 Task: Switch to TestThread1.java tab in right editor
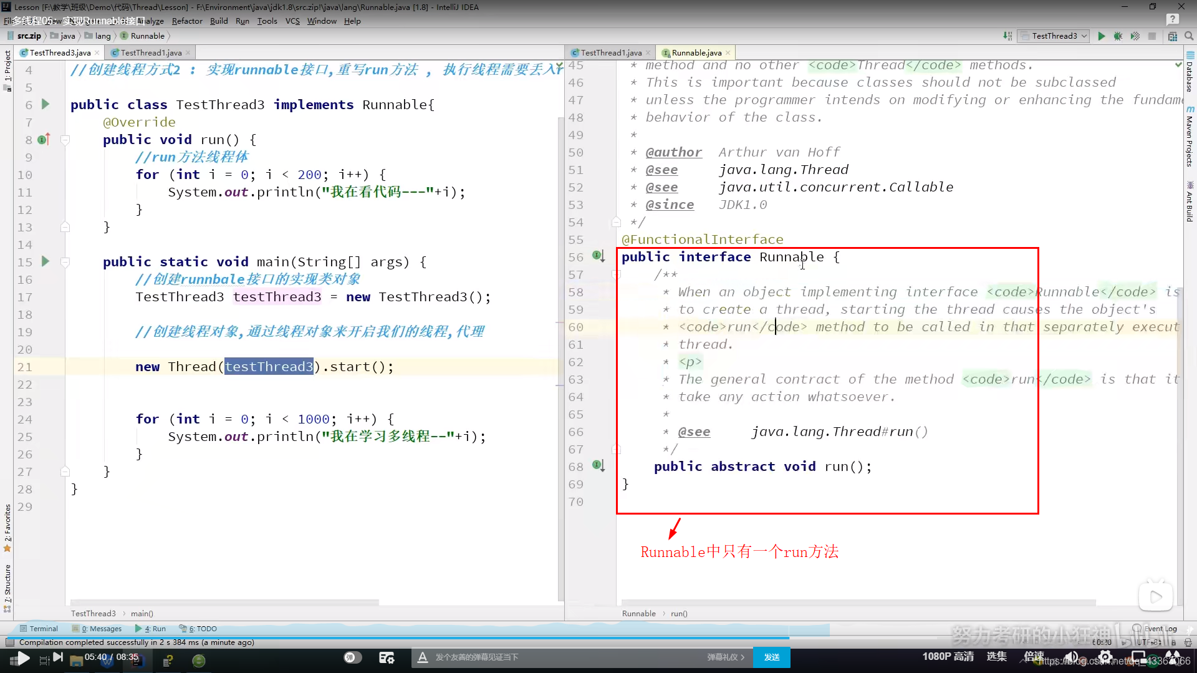click(x=611, y=52)
